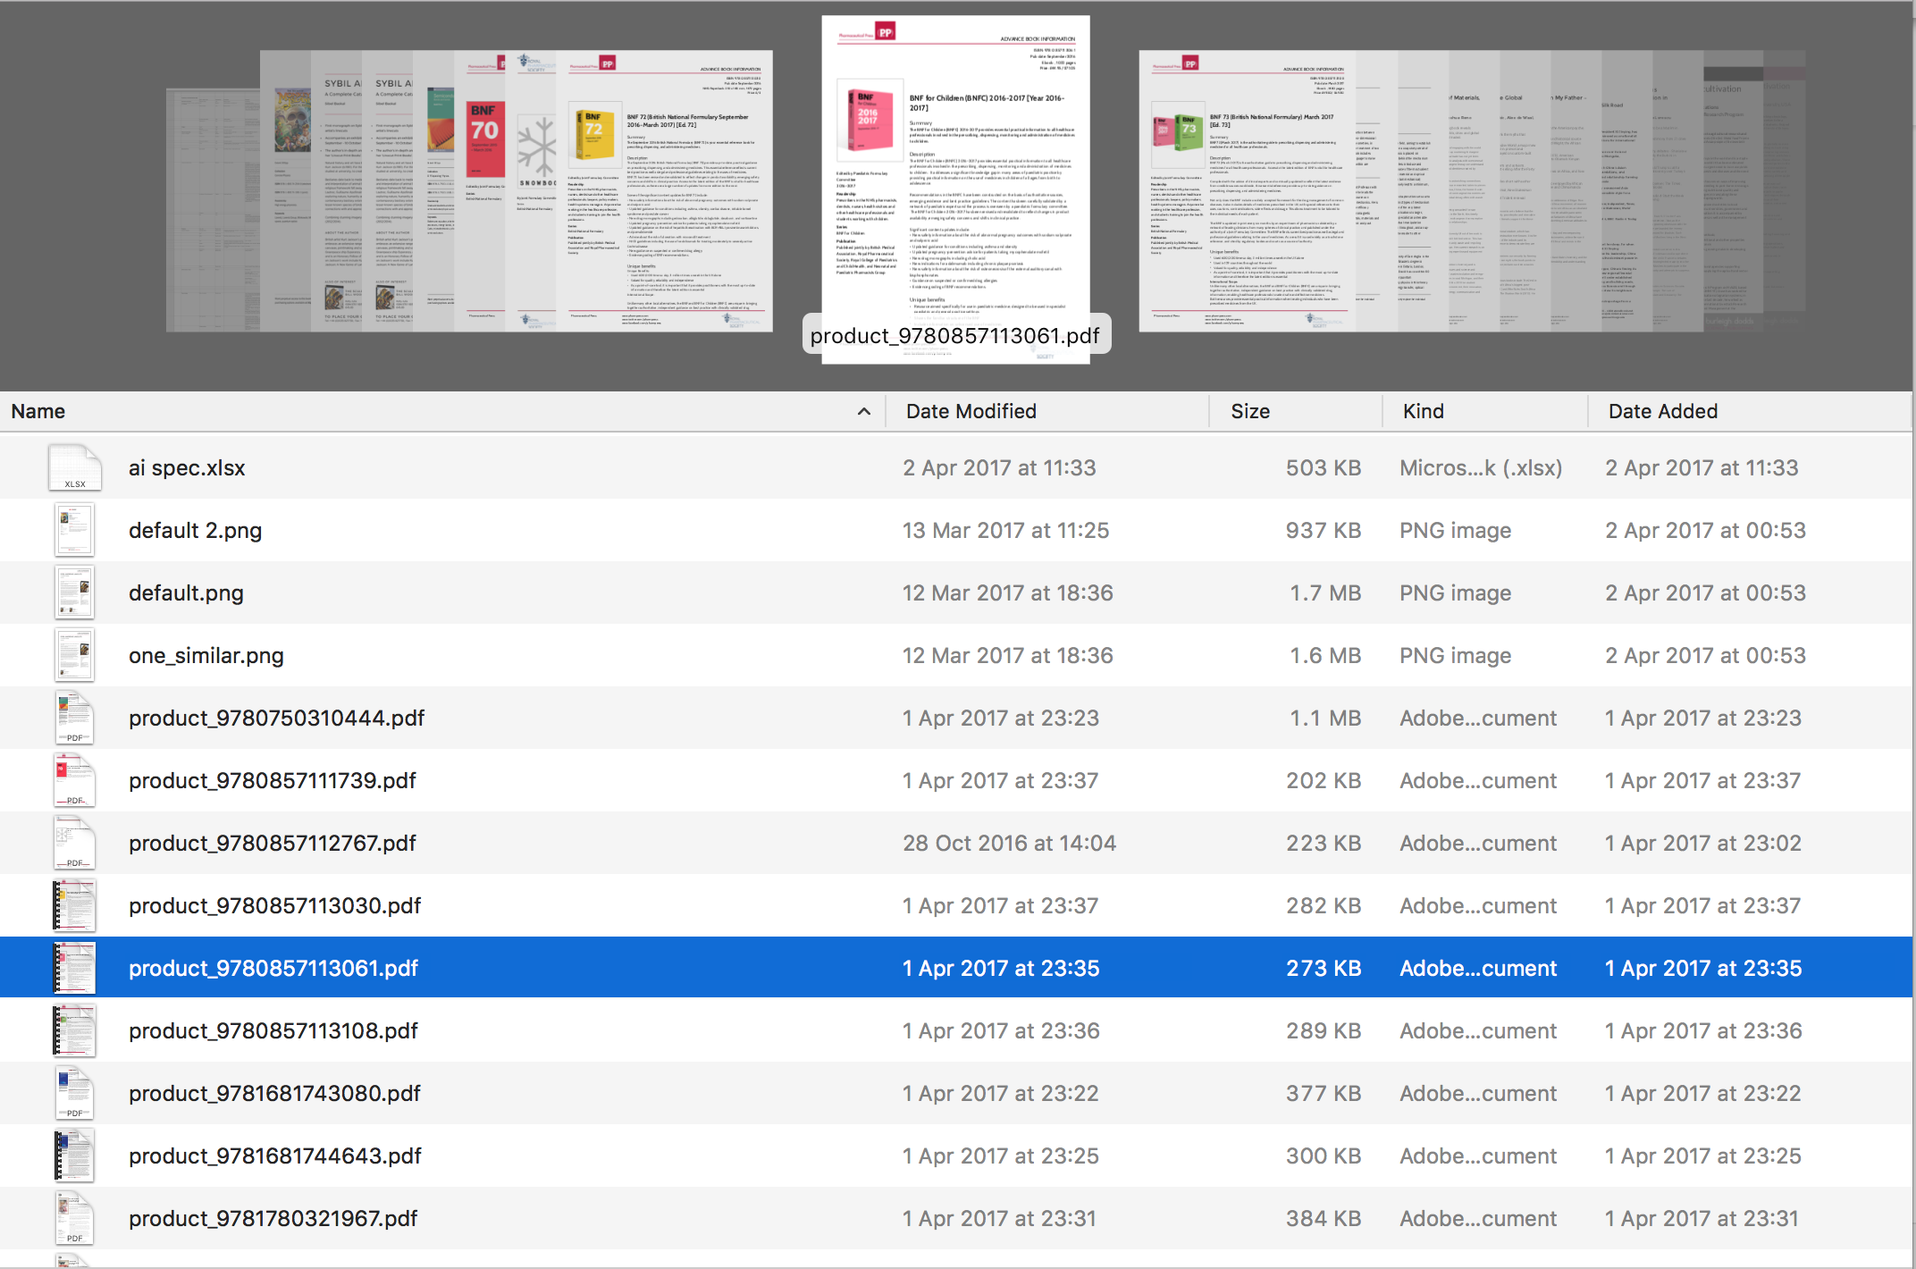1916x1269 pixels.
Task: Click icon of product_9780857112767.pdf
Action: 75,843
